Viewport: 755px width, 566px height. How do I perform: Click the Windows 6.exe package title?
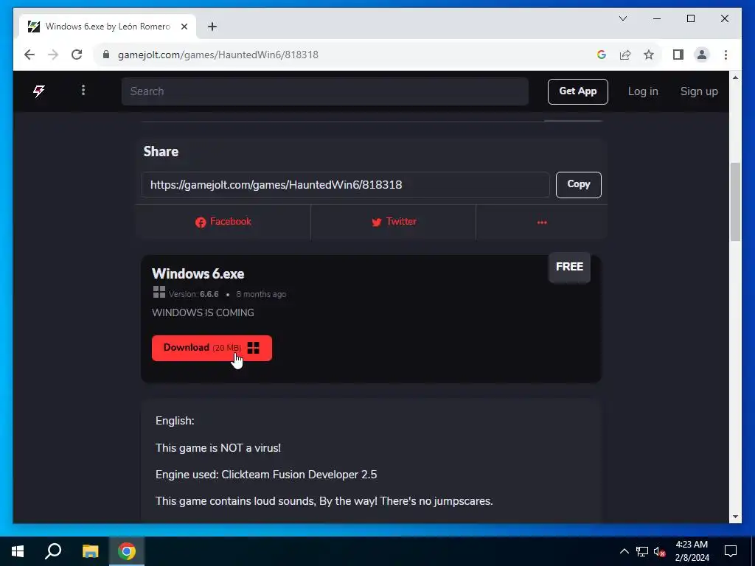click(198, 273)
